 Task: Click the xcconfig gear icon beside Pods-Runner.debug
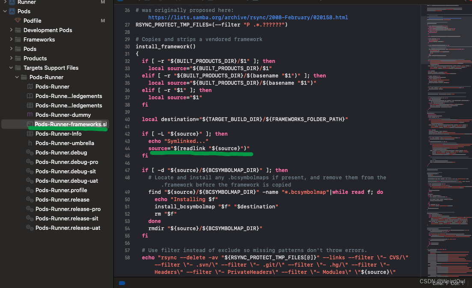pyautogui.click(x=29, y=152)
